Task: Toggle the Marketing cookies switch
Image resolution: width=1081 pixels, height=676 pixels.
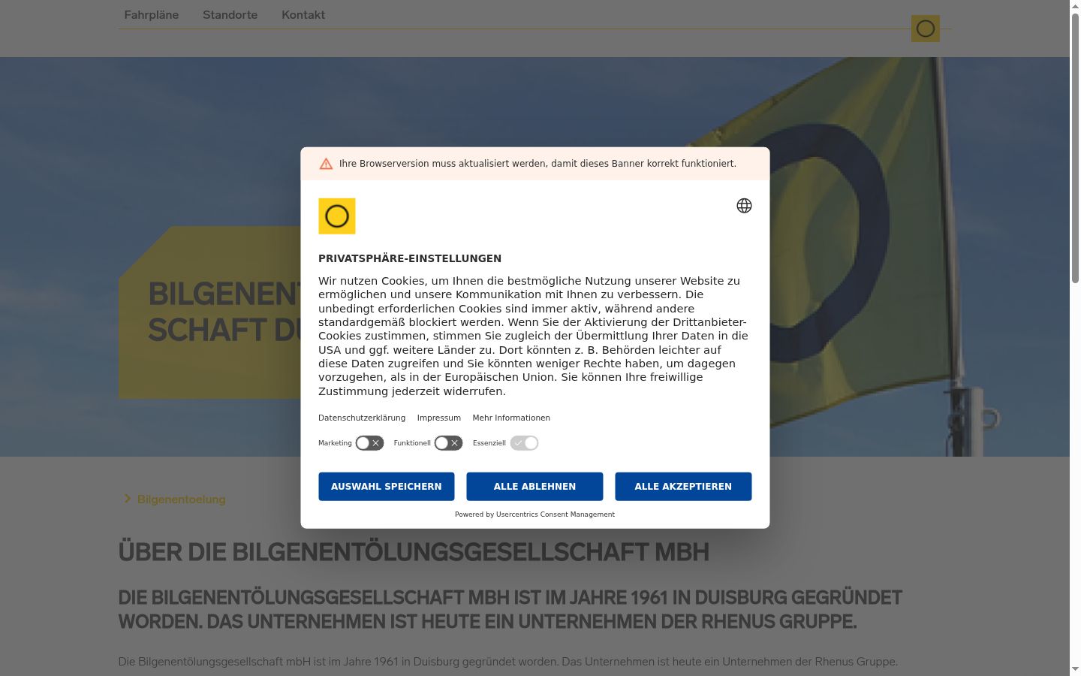Action: click(x=369, y=443)
